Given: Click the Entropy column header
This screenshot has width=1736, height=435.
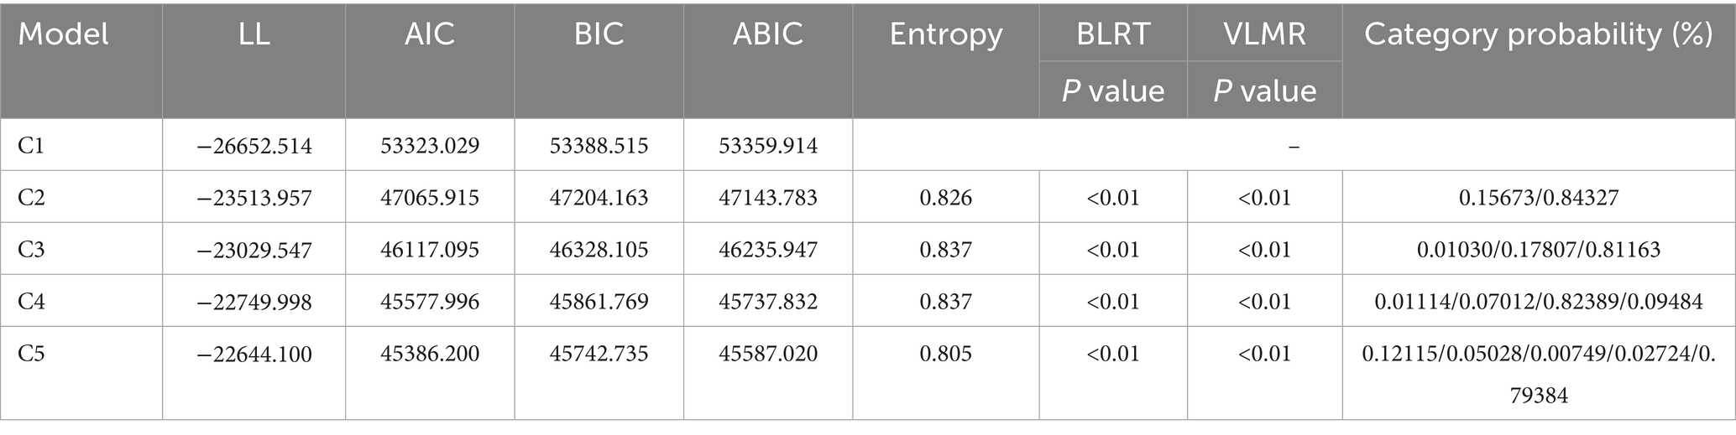Looking at the screenshot, I should pyautogui.click(x=945, y=34).
